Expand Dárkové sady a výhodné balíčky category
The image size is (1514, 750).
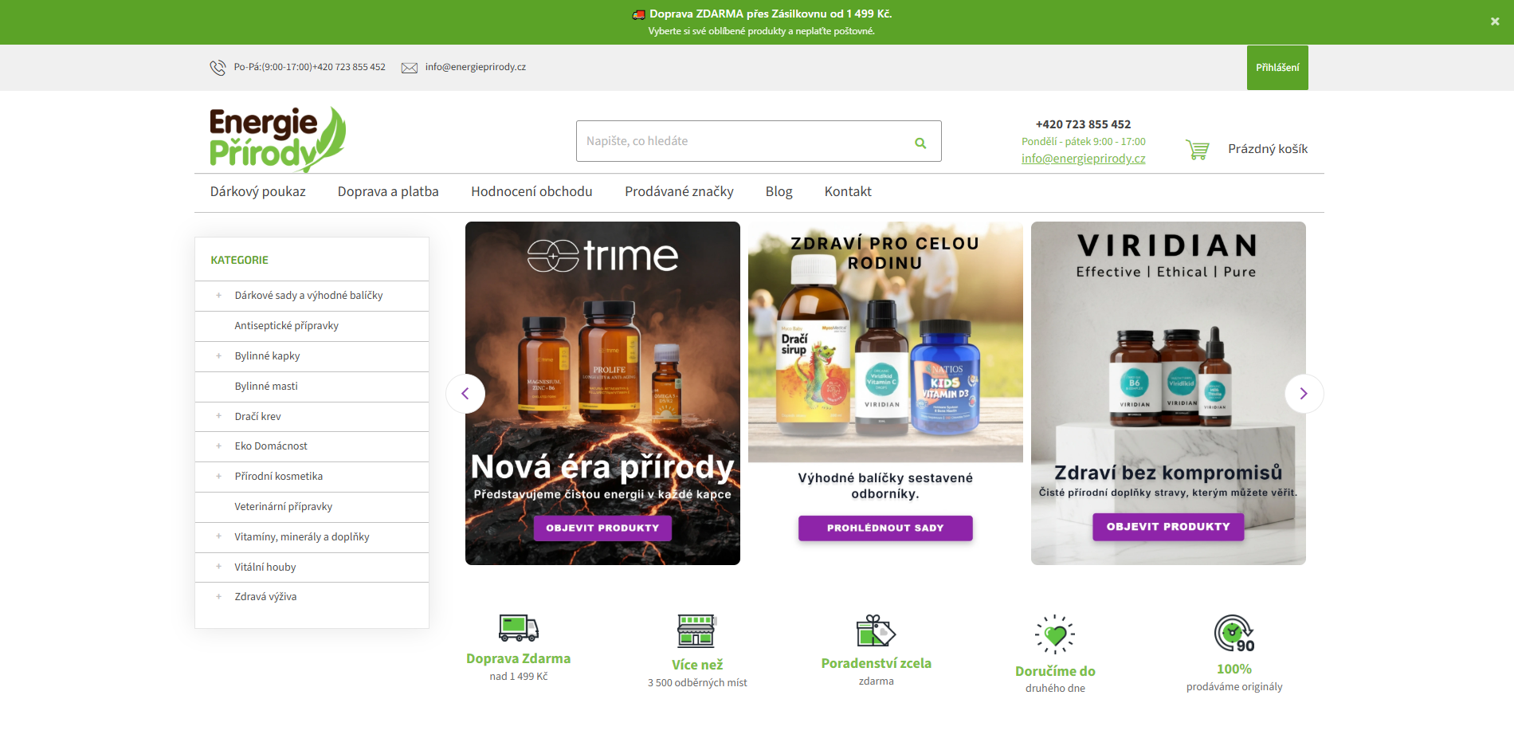pyautogui.click(x=218, y=296)
